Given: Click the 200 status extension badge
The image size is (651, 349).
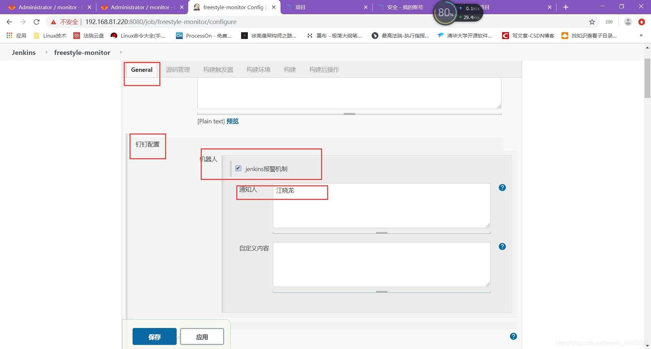Looking at the screenshot, I should [x=609, y=22].
